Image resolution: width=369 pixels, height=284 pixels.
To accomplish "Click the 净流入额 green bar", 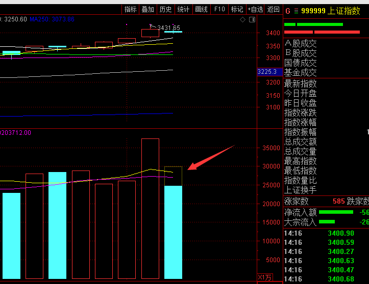I will click(x=335, y=212).
